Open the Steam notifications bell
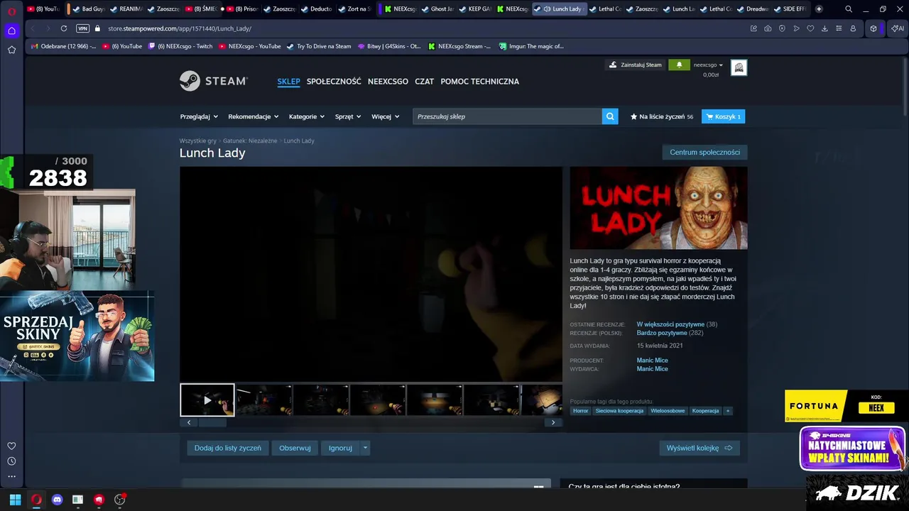 pos(679,65)
